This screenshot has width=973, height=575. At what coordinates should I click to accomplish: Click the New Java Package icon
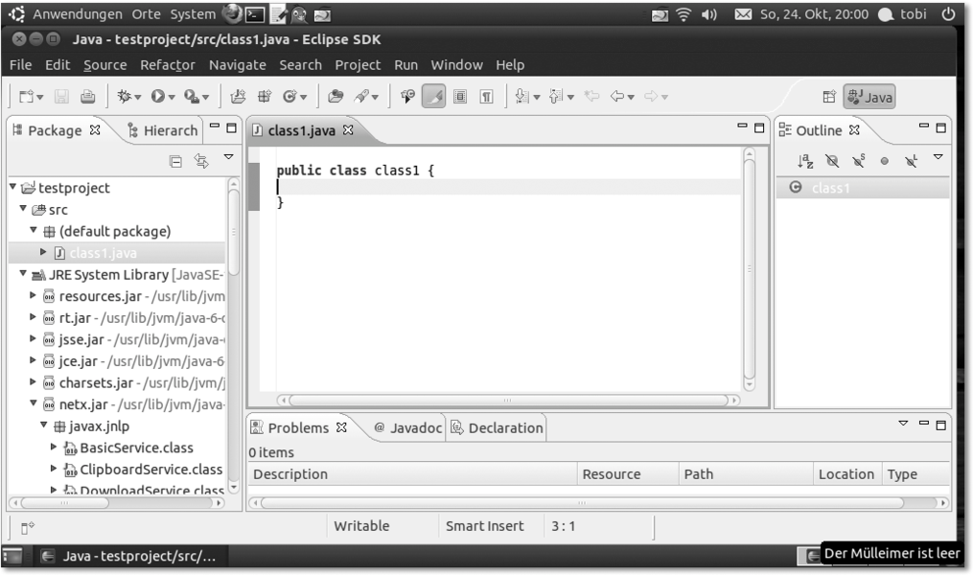pos(263,97)
